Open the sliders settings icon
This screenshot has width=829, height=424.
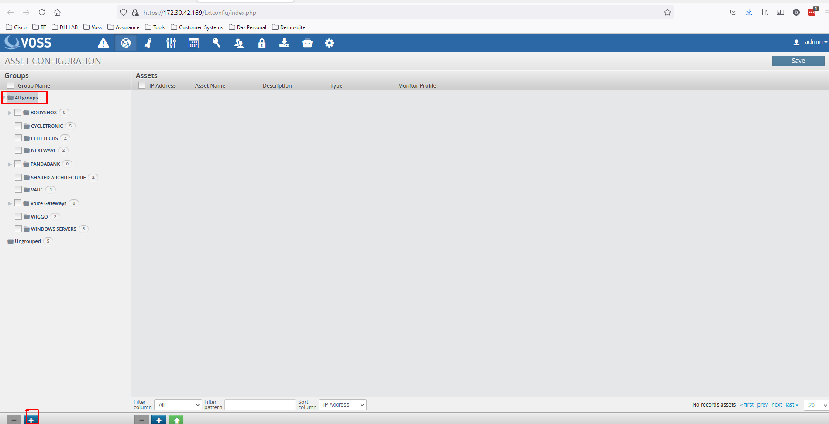[x=171, y=43]
